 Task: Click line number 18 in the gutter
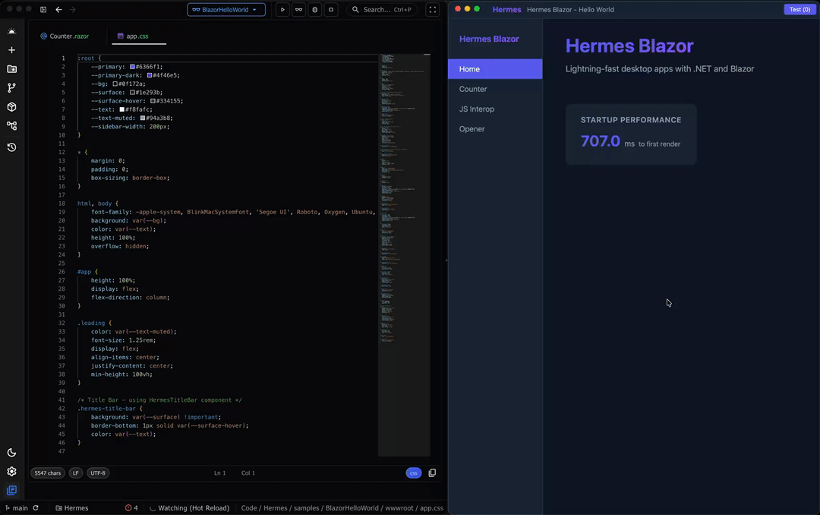[61, 204]
